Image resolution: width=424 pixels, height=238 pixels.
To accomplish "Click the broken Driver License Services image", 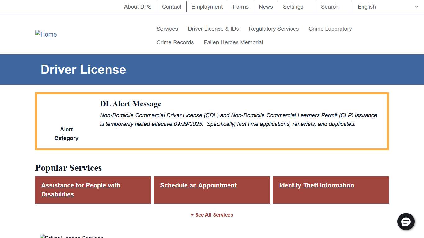I will tap(71, 236).
